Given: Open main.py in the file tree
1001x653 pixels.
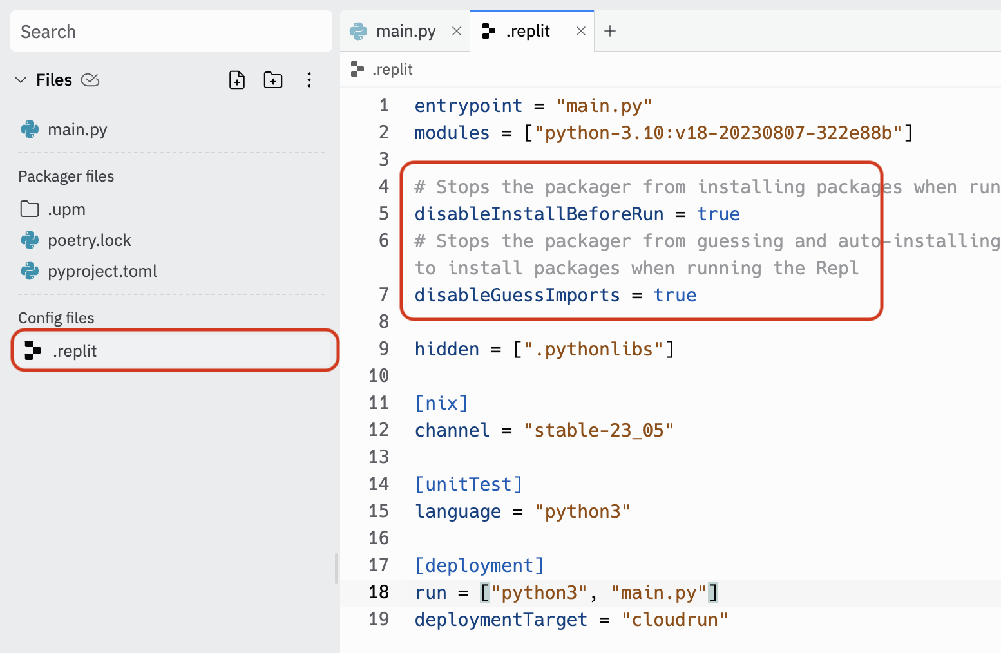Looking at the screenshot, I should point(77,129).
